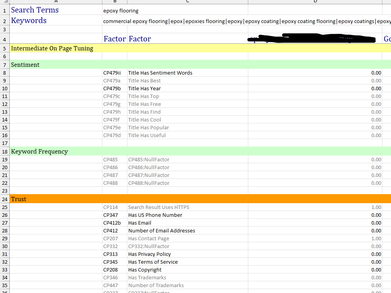Select 'Title Has Sentiment Words' cell
The image size is (391, 293).
coord(188,73)
